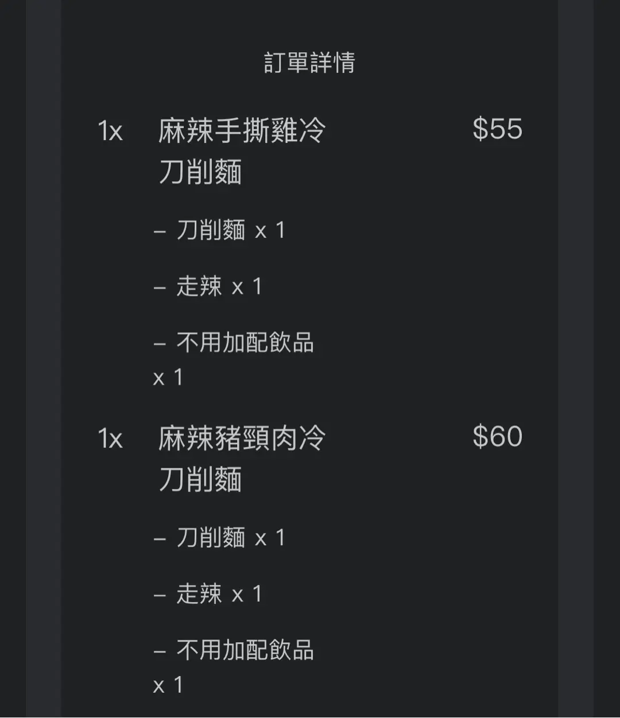This screenshot has height=718, width=620.
Task: Click the first item's 1x quantity
Action: click(110, 131)
